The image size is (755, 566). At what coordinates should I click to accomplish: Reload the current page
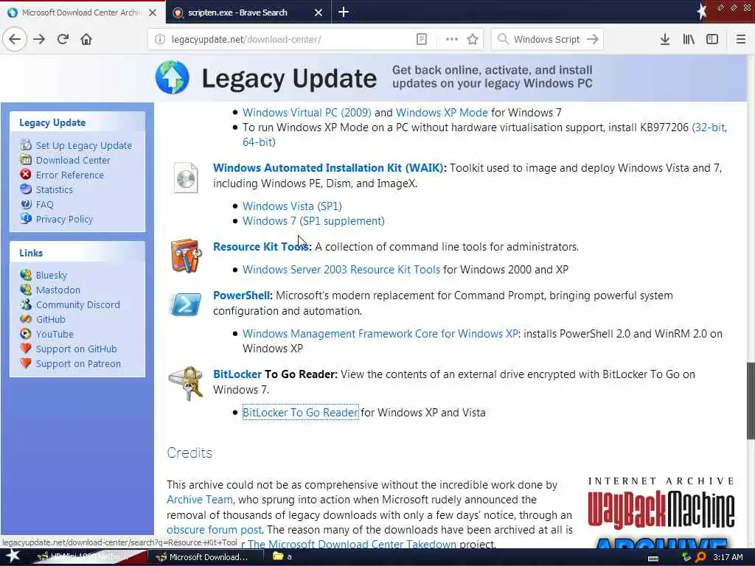point(63,40)
